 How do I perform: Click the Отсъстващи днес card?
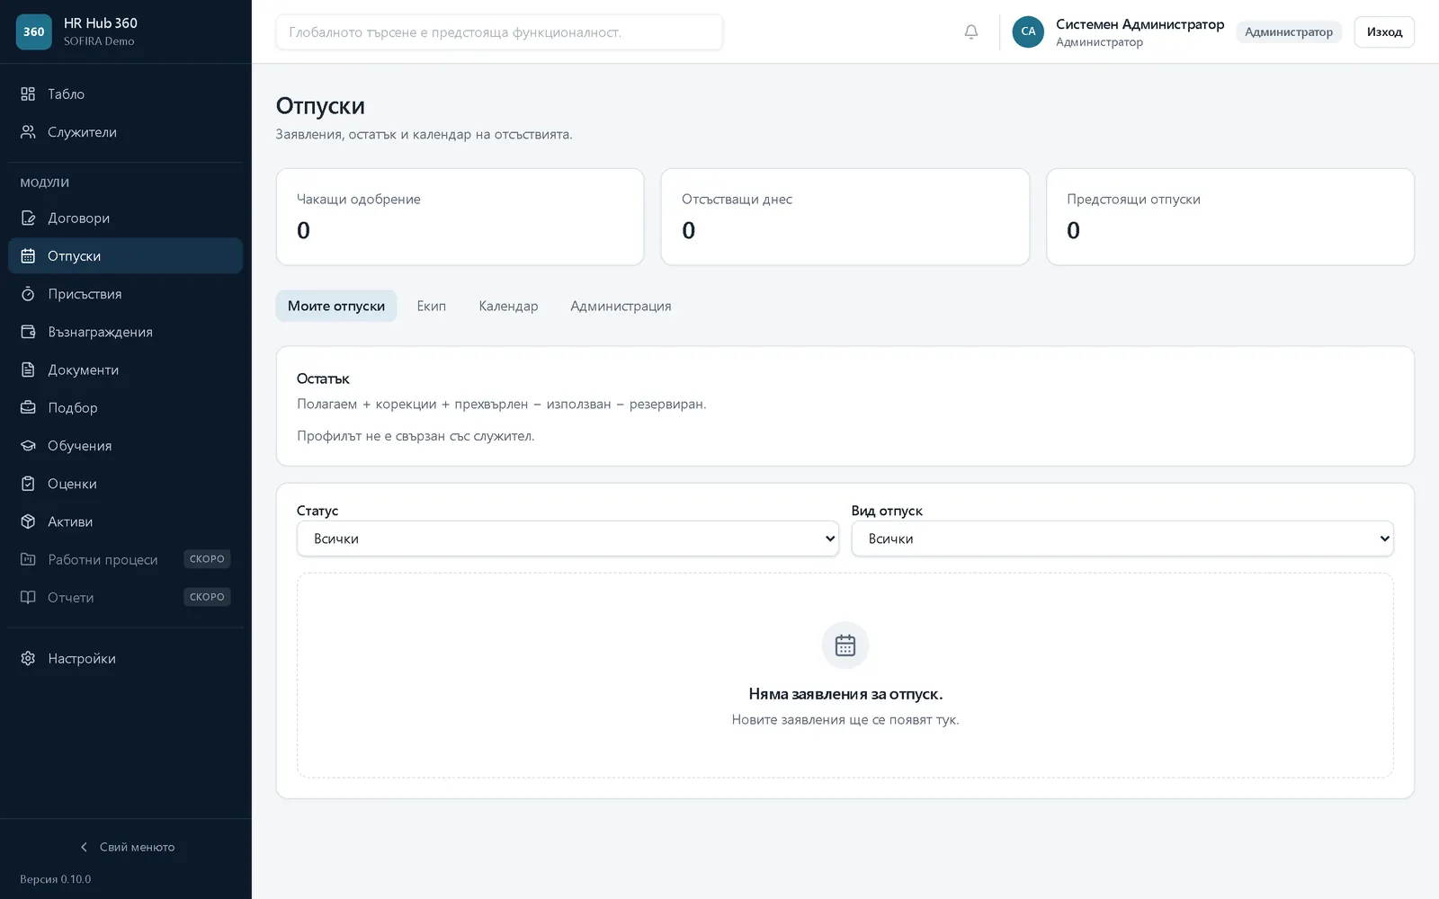click(845, 217)
